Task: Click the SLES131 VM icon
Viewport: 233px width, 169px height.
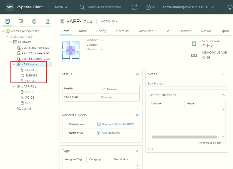Action: [x=22, y=70]
